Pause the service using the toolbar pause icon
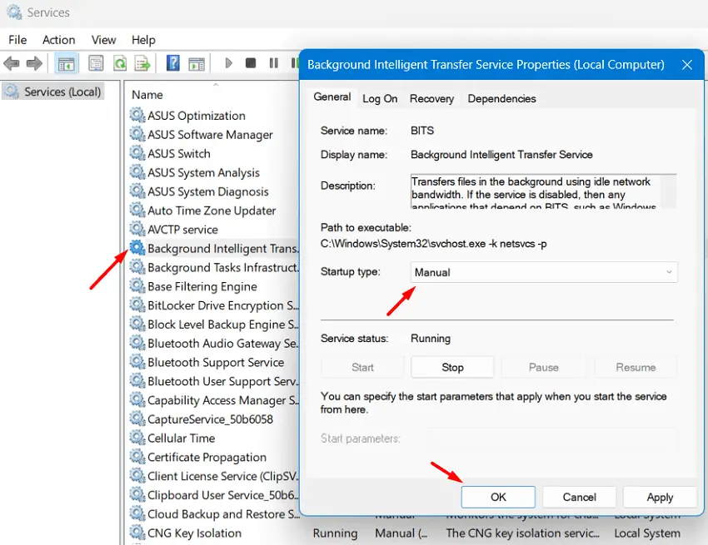The image size is (708, 545). point(273,63)
